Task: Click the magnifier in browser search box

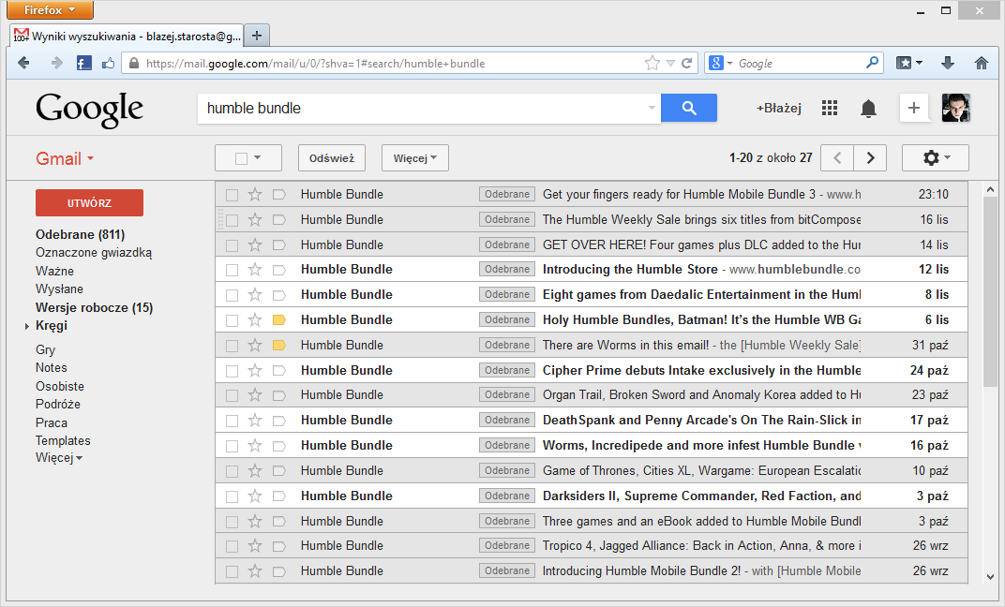Action: (x=872, y=63)
